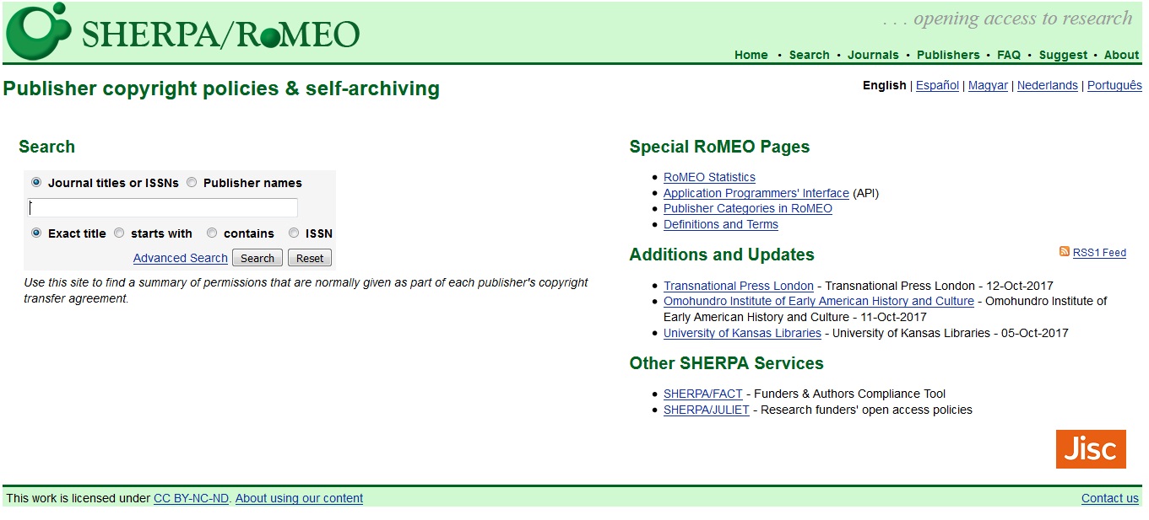The width and height of the screenshot is (1149, 520).
Task: Open the About using our content link
Action: coord(299,498)
